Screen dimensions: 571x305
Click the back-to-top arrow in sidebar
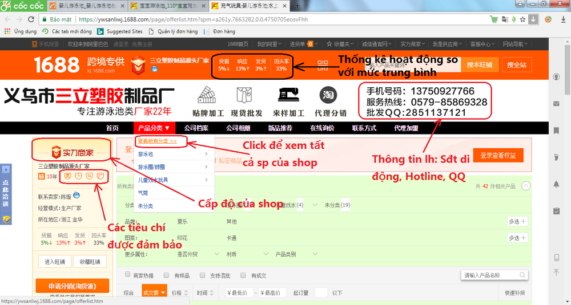pos(556,272)
